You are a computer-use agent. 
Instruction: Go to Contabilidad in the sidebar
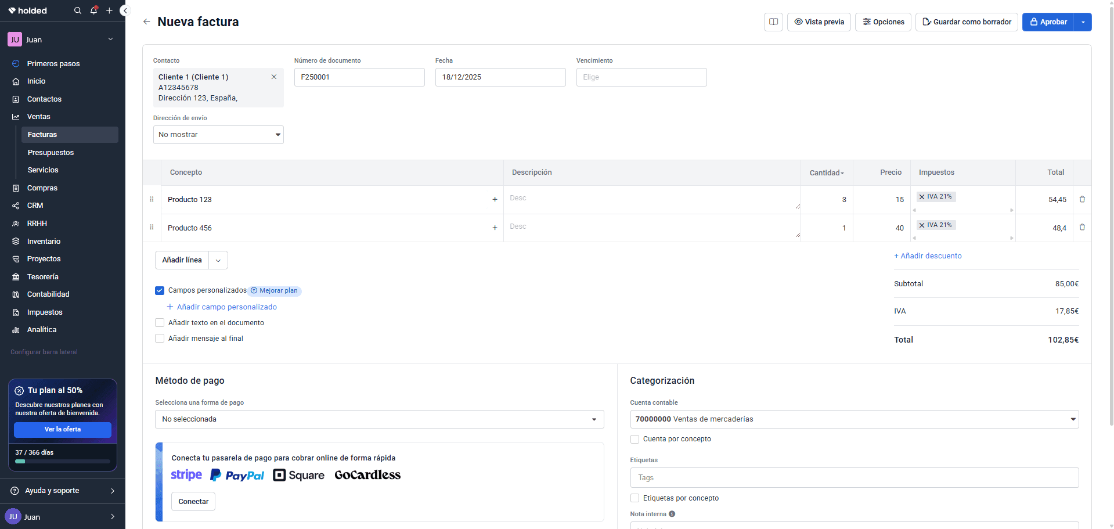tap(48, 294)
